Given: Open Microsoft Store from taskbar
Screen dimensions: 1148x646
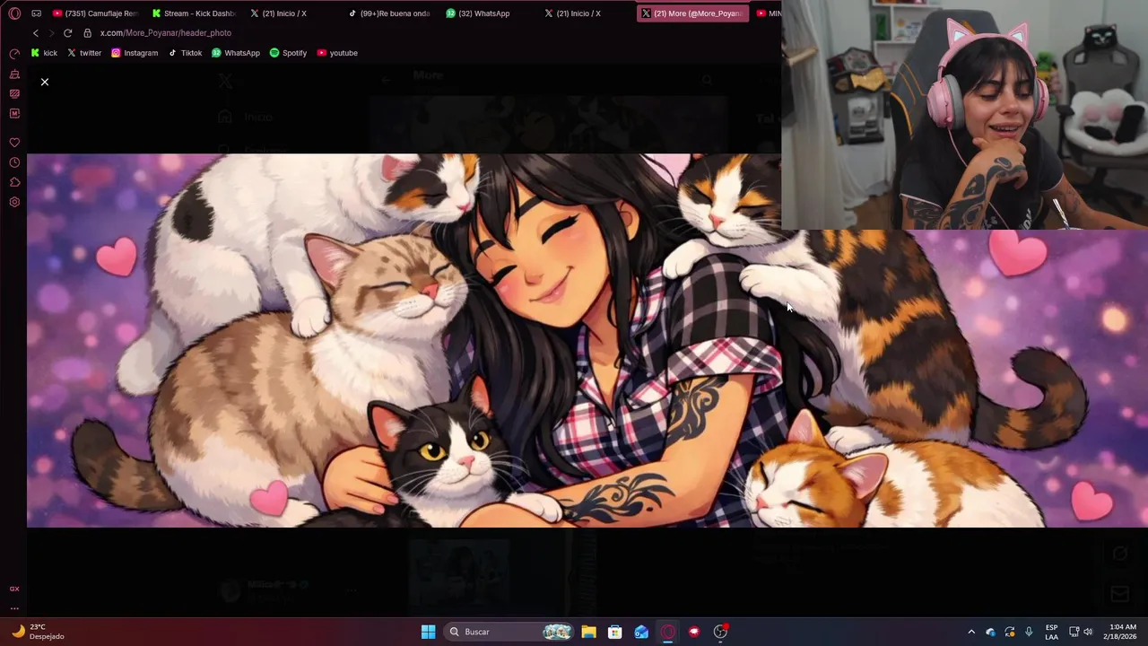Looking at the screenshot, I should point(615,632).
